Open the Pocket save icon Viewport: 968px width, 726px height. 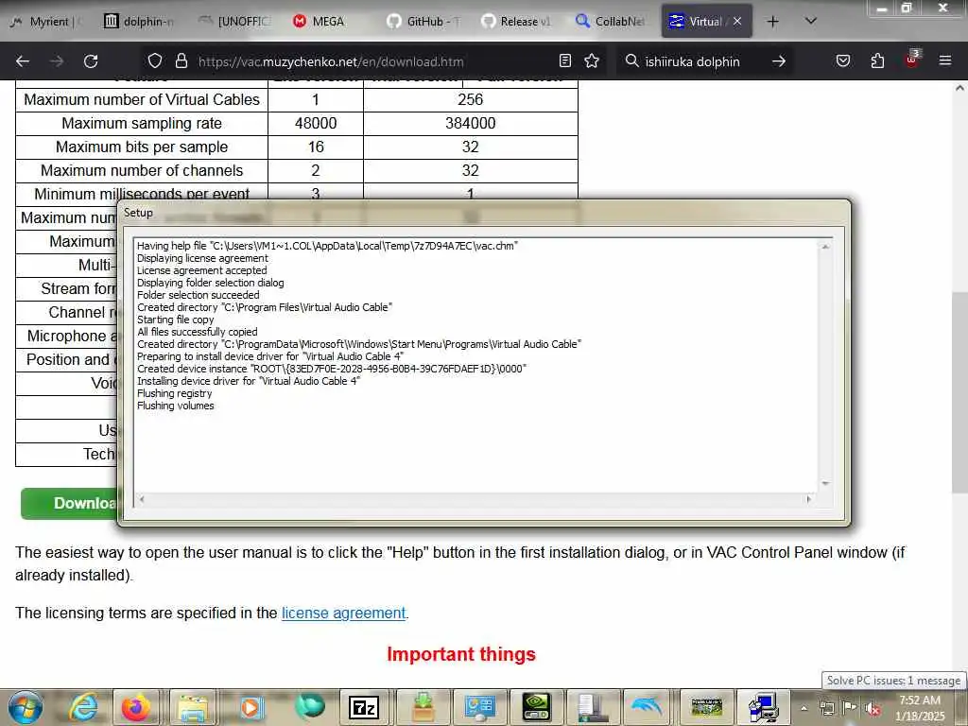pos(842,61)
